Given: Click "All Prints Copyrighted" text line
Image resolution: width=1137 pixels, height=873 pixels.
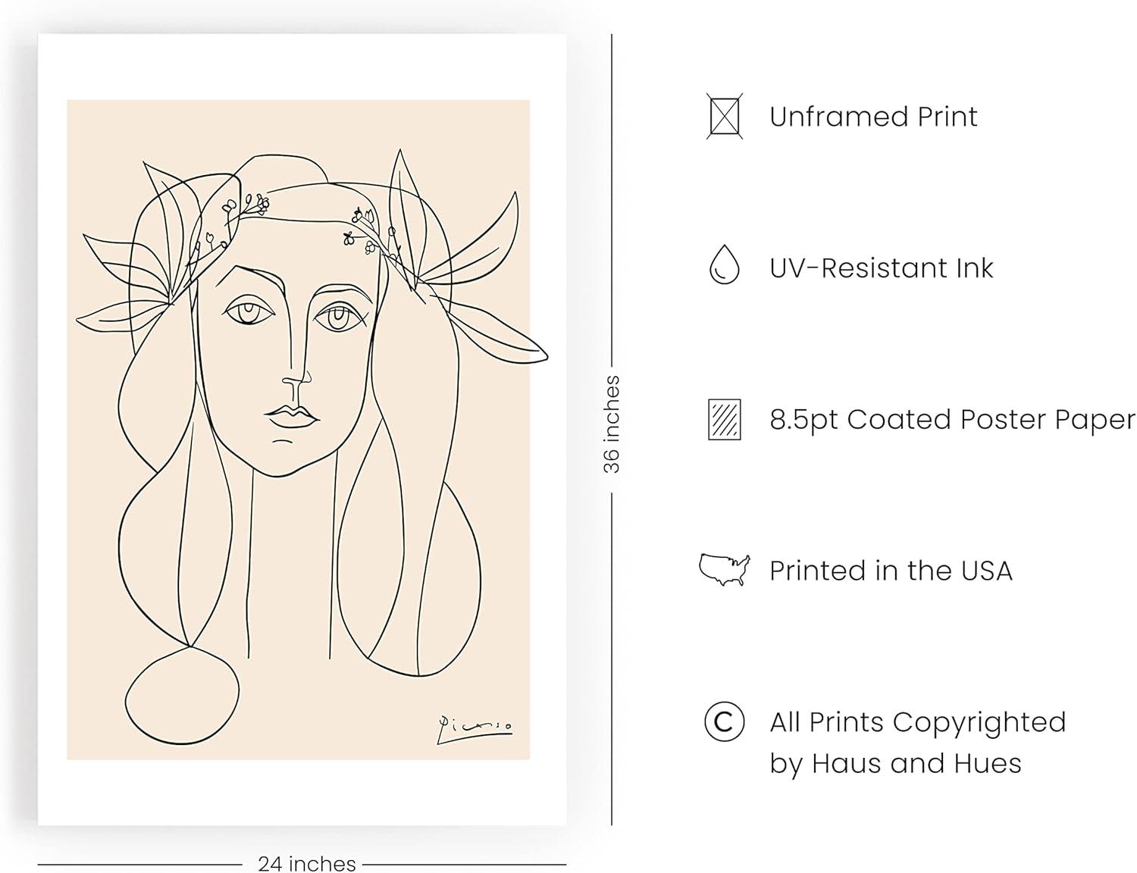Looking at the screenshot, I should tap(917, 722).
